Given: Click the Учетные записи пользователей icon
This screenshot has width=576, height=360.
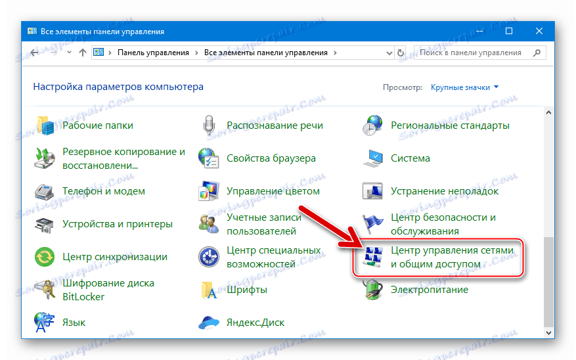Looking at the screenshot, I should pyautogui.click(x=209, y=224).
